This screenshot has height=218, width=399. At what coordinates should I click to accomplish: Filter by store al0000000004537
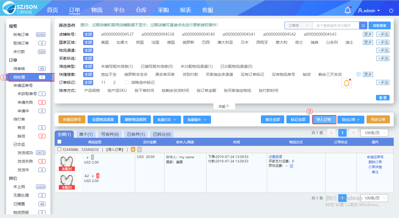117,34
